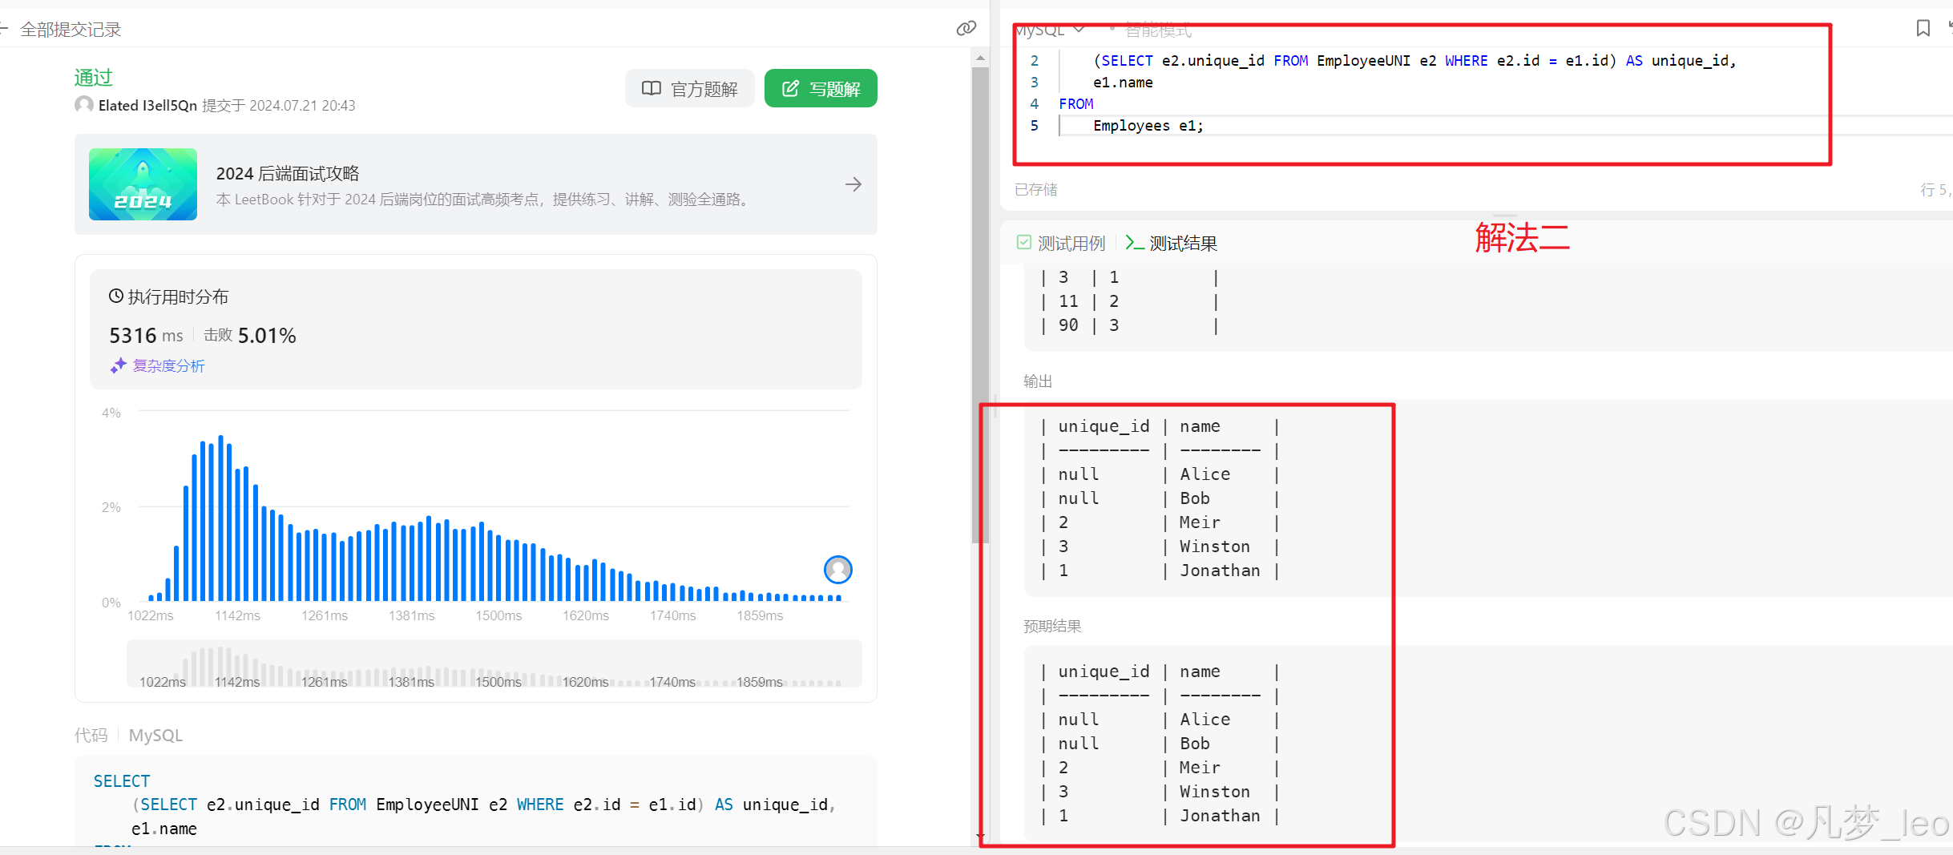
Task: Click the Winston cell in the 预期结果 table
Action: pyautogui.click(x=1214, y=792)
